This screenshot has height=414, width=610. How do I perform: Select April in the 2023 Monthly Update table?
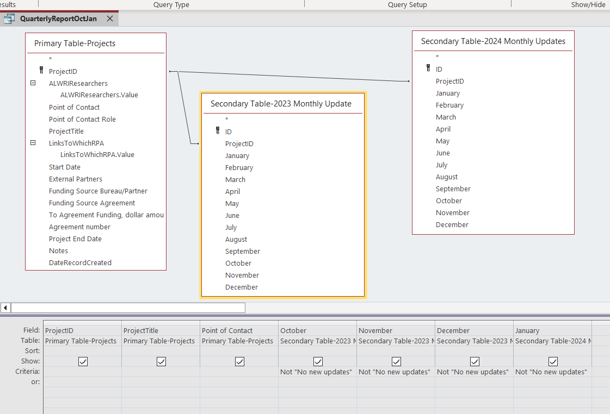pyautogui.click(x=233, y=191)
